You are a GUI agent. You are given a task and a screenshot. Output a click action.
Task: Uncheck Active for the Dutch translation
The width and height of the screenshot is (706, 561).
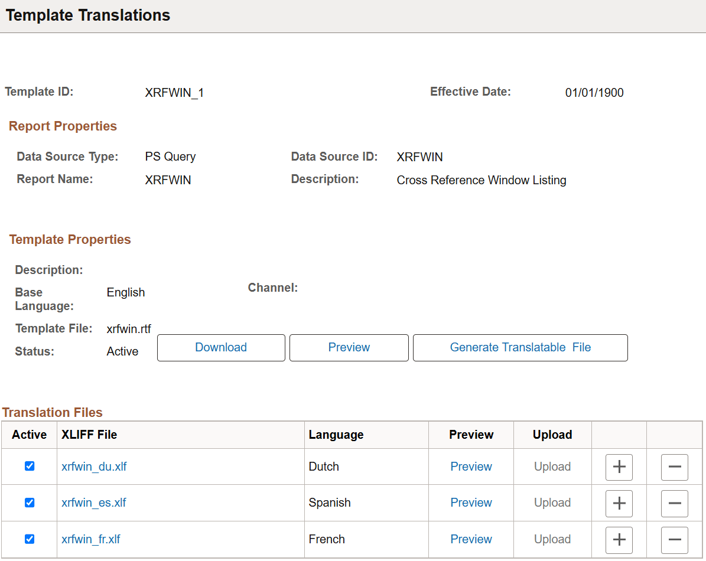pyautogui.click(x=30, y=466)
